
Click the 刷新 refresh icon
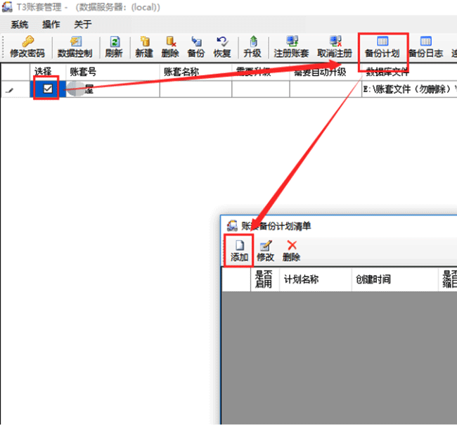click(x=115, y=42)
